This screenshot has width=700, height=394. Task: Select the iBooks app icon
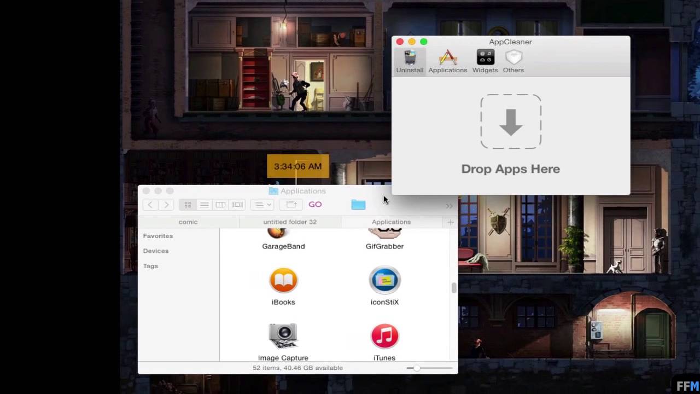pos(283,281)
